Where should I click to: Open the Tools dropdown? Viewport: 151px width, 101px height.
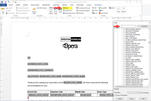coord(119,10)
